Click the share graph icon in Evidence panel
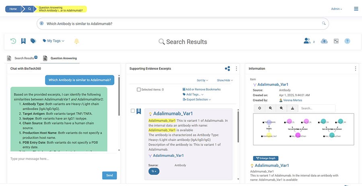 (x=227, y=69)
